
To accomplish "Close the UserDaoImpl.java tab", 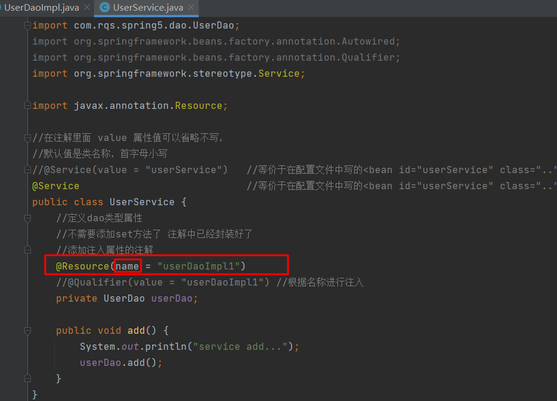I will coord(87,8).
